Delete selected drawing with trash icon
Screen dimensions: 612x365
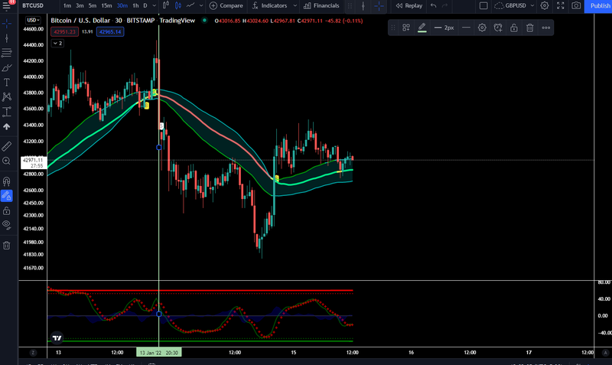[x=529, y=28]
